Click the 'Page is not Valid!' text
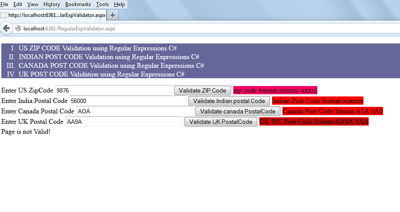Viewport: 400px width, 212px height. click(x=26, y=132)
